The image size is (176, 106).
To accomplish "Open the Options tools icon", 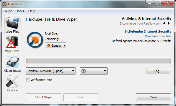I will click(x=12, y=84).
